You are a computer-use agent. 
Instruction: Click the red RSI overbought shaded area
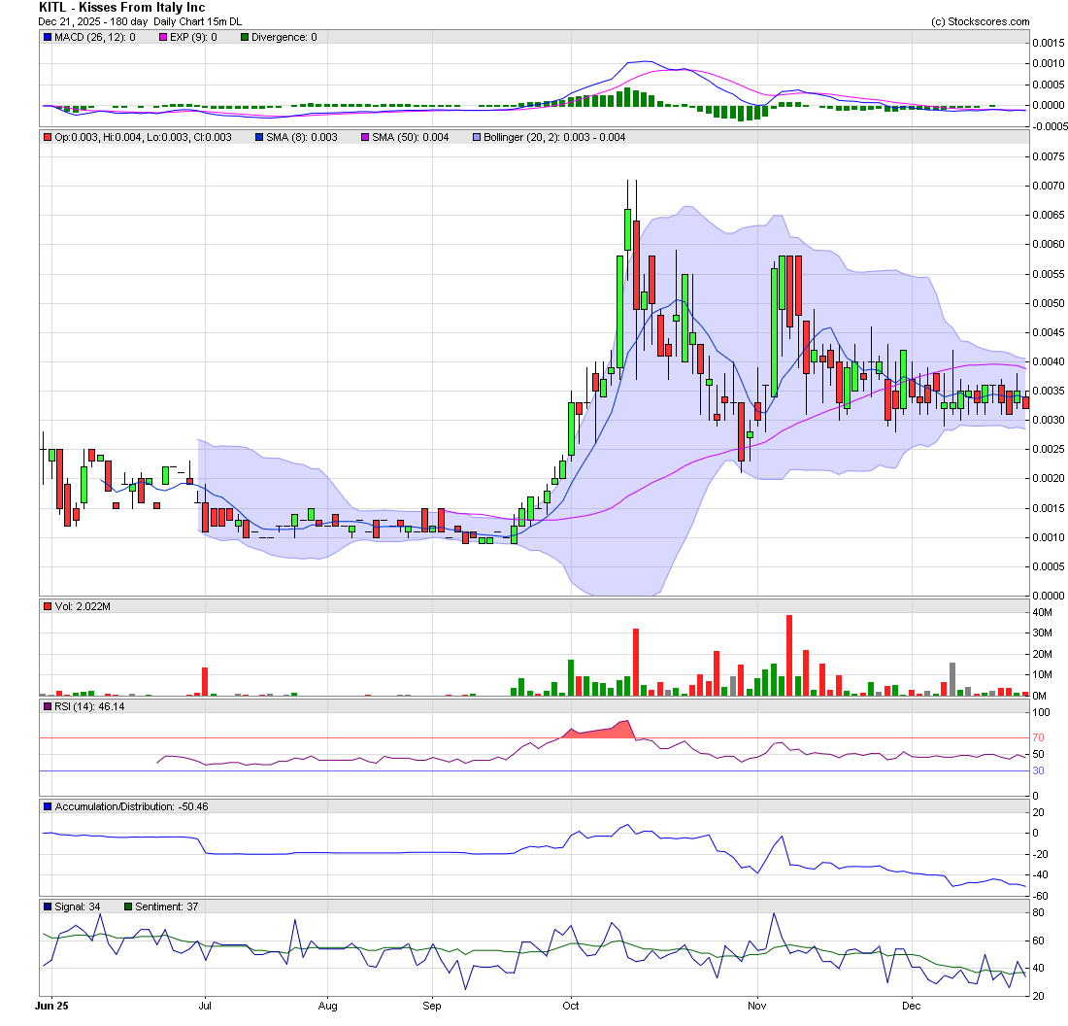[599, 731]
